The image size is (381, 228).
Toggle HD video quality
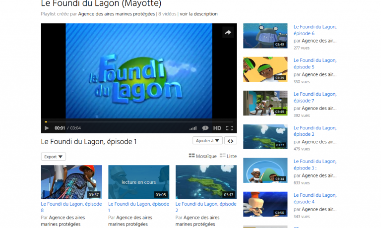tap(217, 128)
